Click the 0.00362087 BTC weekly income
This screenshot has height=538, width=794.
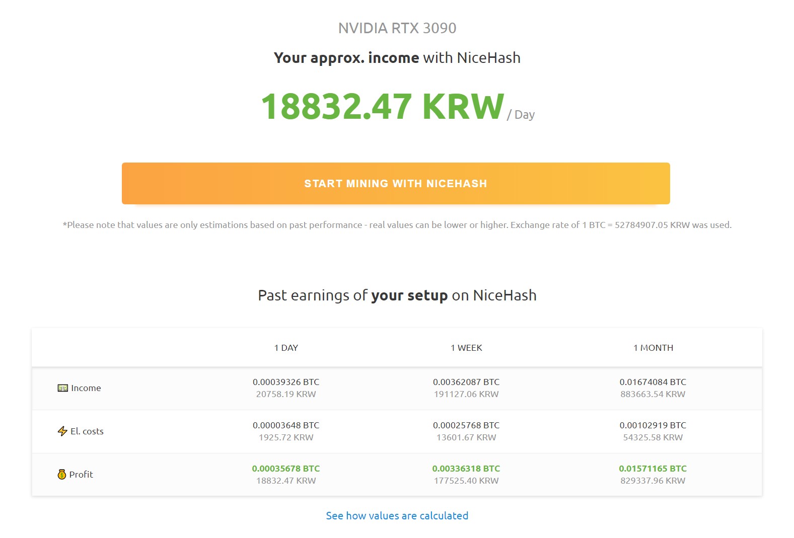click(466, 382)
